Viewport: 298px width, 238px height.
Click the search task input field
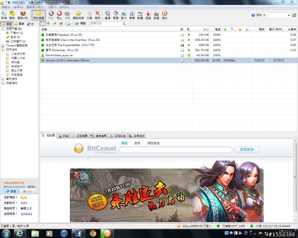coord(106,24)
